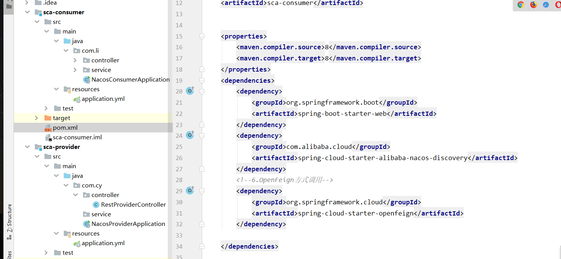This screenshot has height=259, width=561.
Task: Fold properties block at line 15
Action: click(x=201, y=36)
